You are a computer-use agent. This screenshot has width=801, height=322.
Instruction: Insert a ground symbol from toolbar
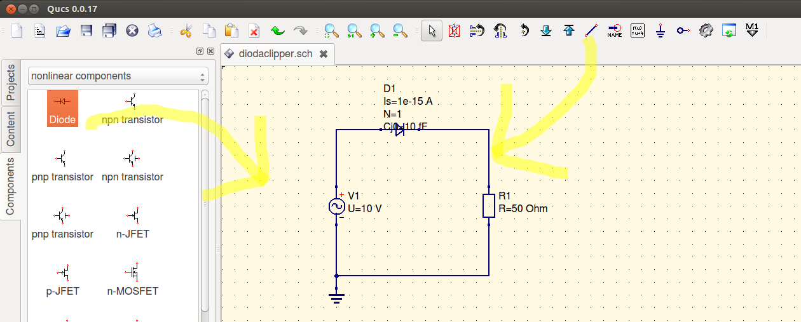(x=661, y=30)
